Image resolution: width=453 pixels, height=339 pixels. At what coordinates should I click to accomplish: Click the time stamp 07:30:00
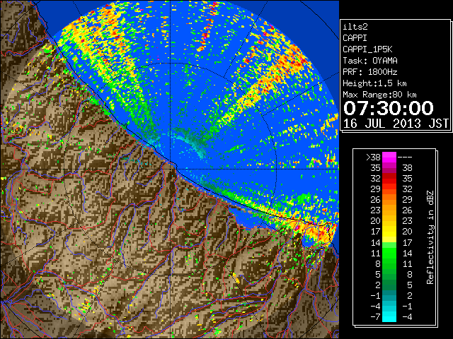(x=389, y=108)
